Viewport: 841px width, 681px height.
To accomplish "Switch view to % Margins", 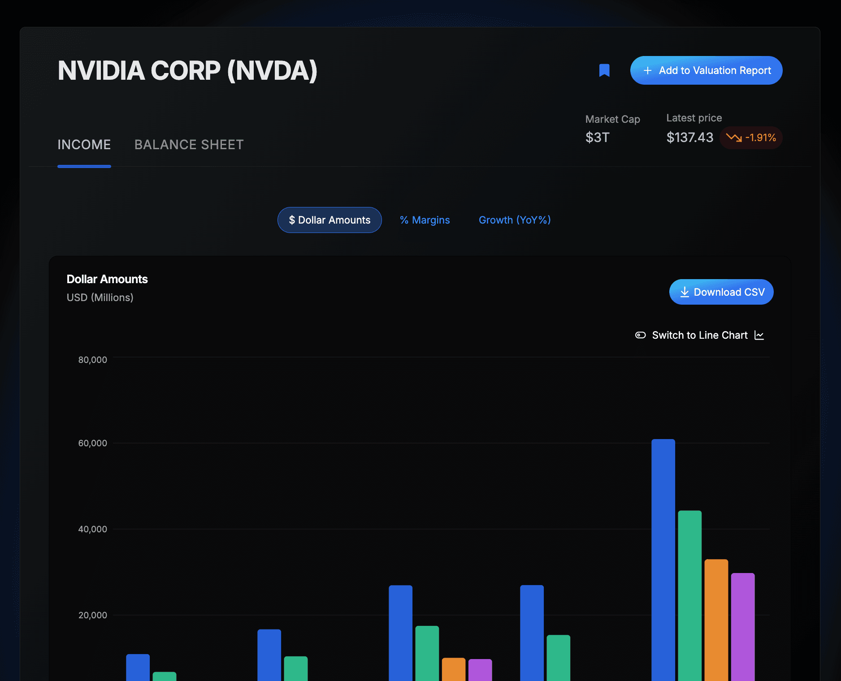I will (425, 220).
